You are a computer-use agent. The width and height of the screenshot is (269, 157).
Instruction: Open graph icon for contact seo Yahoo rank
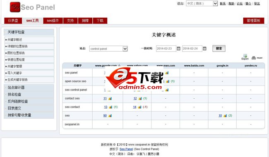click(x=140, y=98)
